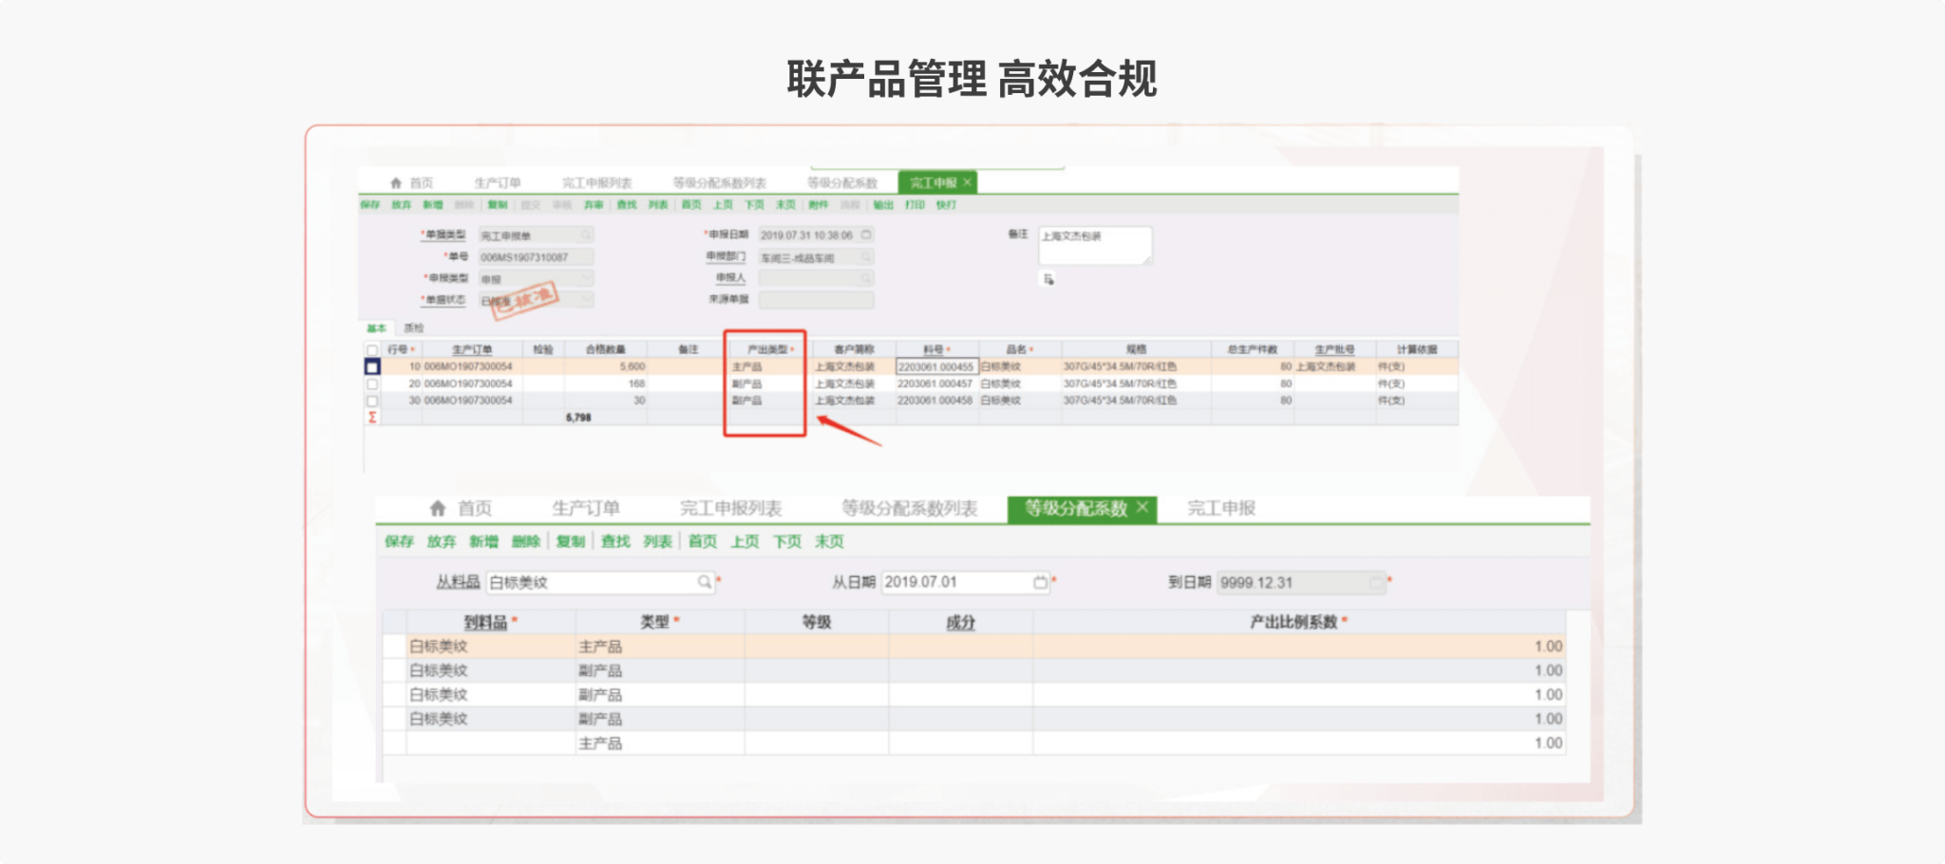Viewport: 1945px width, 864px height.
Task: Click the home icon in the lower tab bar
Action: tap(438, 508)
